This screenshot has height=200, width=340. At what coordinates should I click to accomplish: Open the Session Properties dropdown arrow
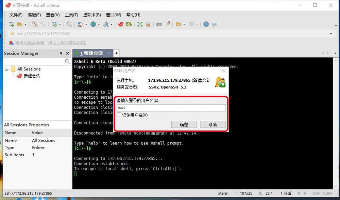coord(60,24)
